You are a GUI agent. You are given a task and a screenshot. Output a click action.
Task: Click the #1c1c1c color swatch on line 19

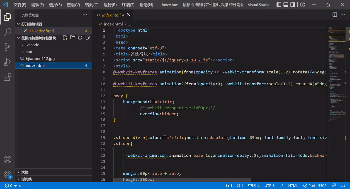click(x=164, y=138)
